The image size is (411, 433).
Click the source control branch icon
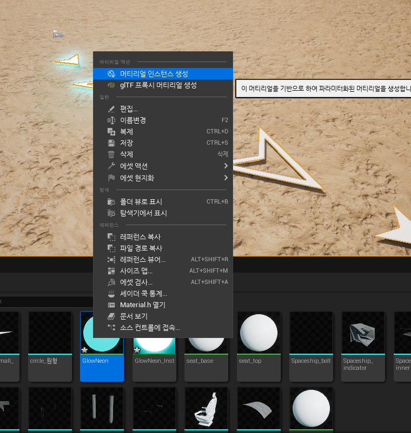pos(111,328)
